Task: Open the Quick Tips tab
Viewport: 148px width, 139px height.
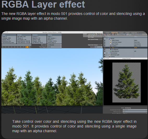Action: tap(134, 33)
